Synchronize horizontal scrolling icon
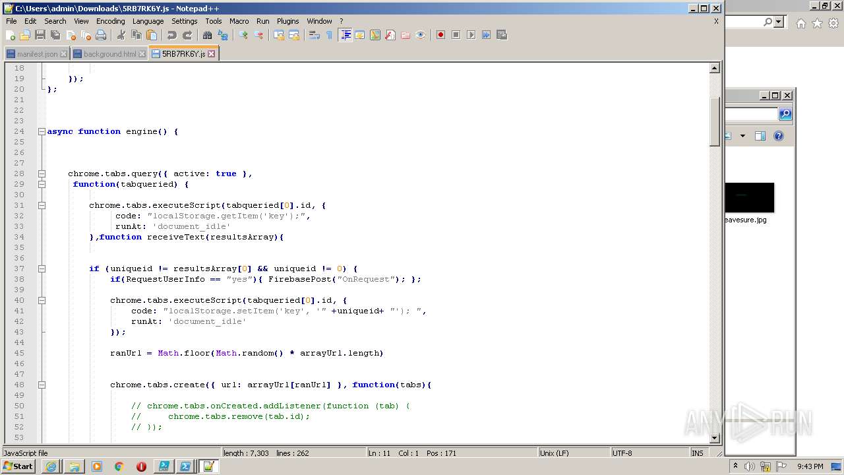The height and width of the screenshot is (475, 844). (293, 35)
